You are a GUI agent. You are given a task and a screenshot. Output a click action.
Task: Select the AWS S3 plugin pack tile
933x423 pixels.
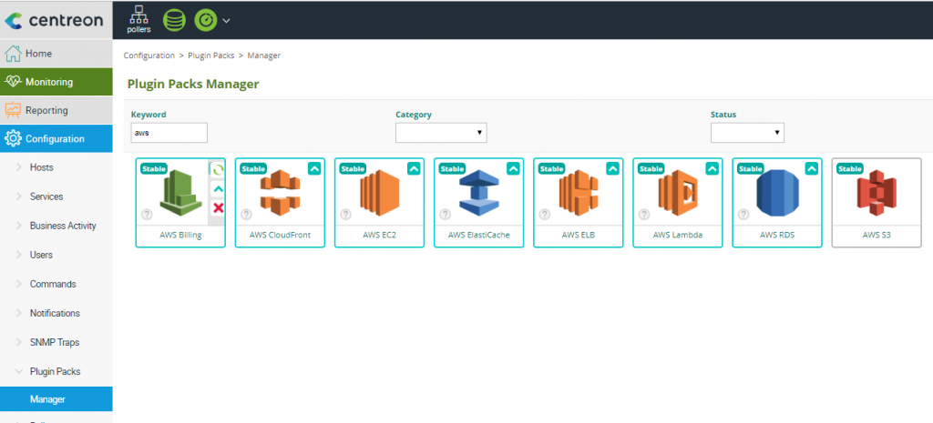click(x=877, y=203)
